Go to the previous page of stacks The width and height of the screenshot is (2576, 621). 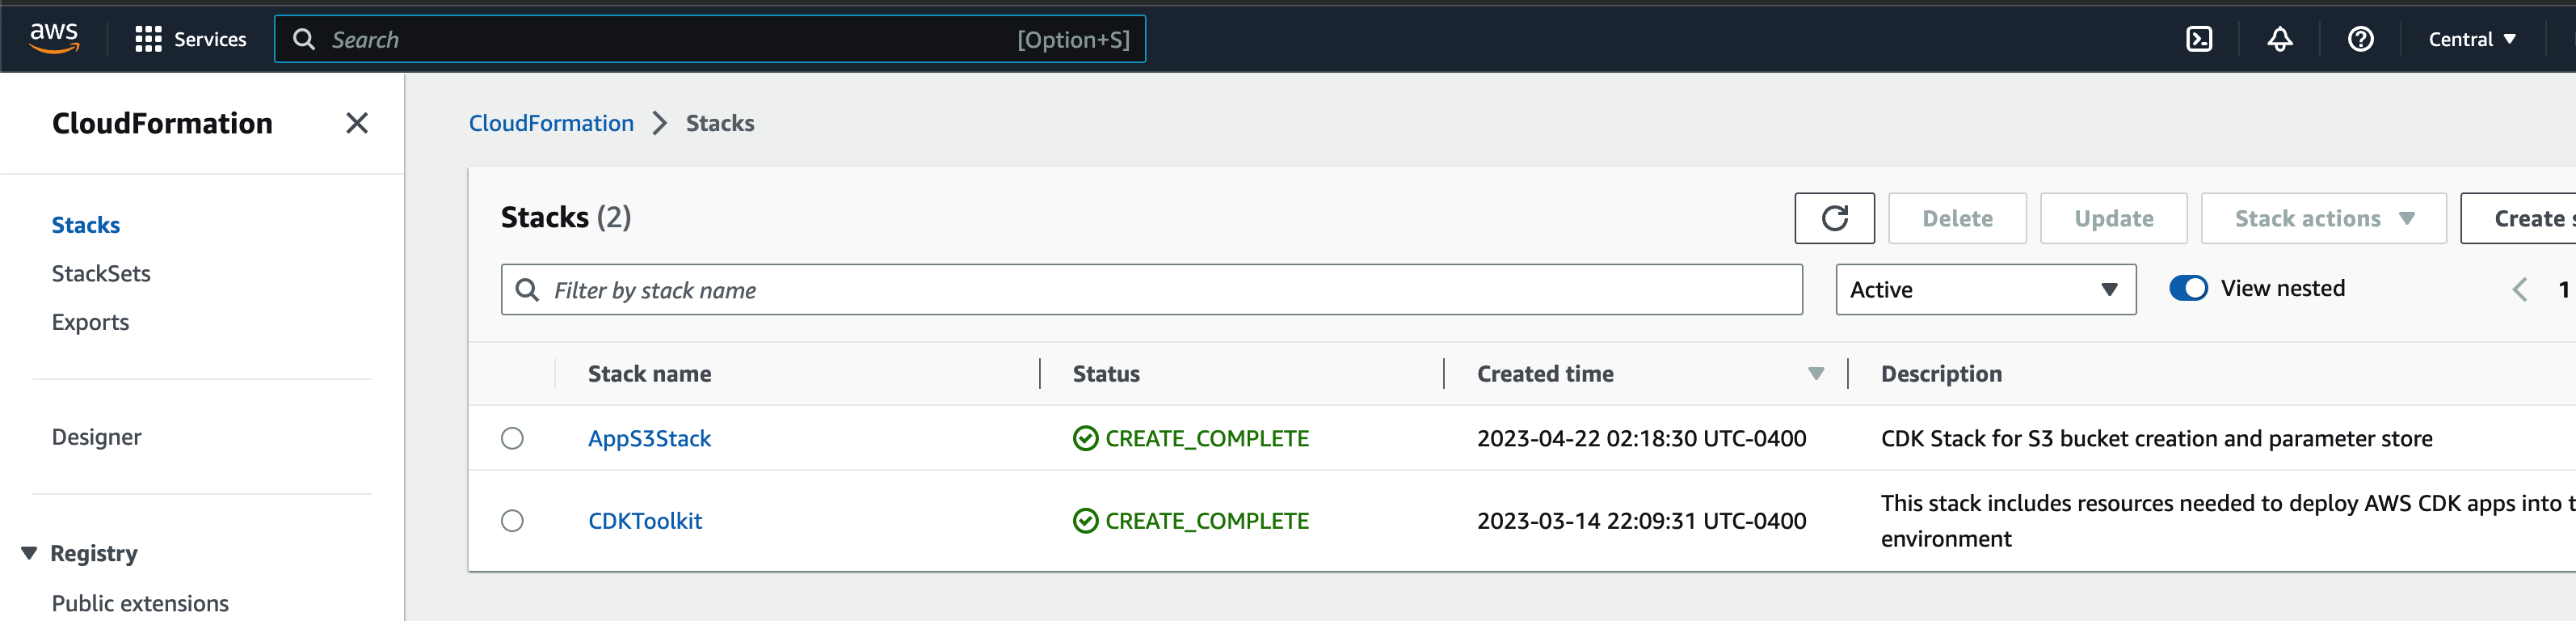(x=2520, y=289)
